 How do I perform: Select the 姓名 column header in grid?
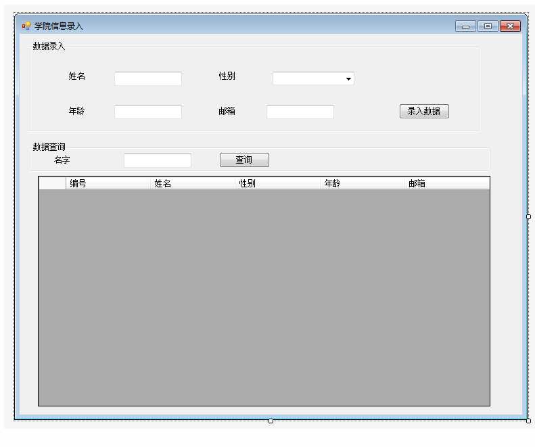point(193,183)
